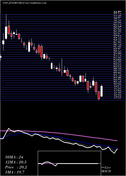Click the Price : 20.2 value
Viewport: 126px width, 176px height.
coord(16,167)
